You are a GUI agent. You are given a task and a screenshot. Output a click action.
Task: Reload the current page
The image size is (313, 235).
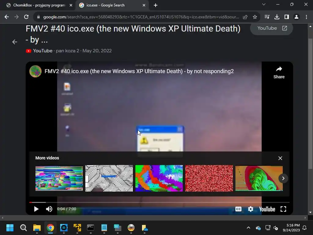pyautogui.click(x=26, y=17)
